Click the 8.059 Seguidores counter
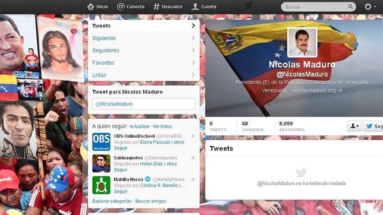The width and height of the screenshot is (383, 215). coord(292,127)
